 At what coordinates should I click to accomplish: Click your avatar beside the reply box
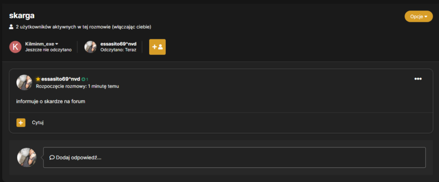27,157
